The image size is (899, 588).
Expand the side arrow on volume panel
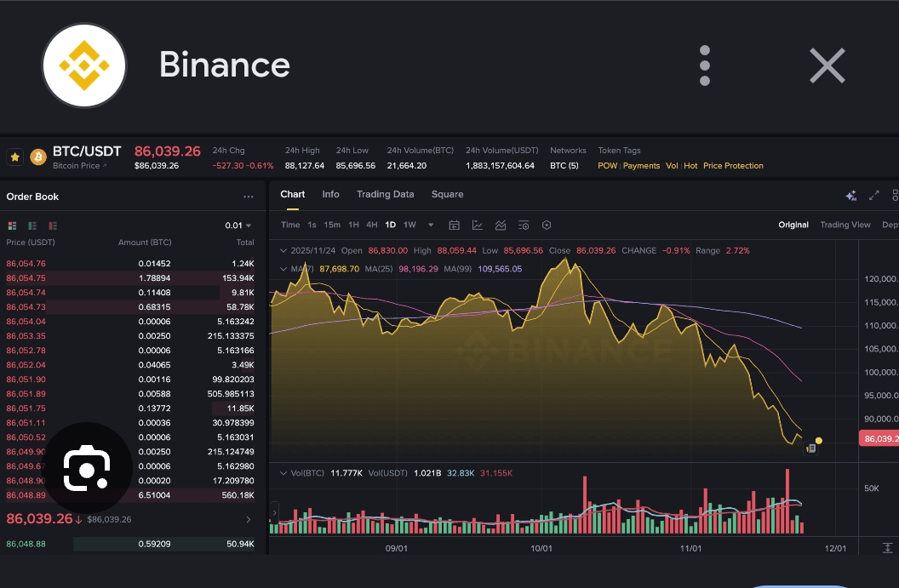pyautogui.click(x=275, y=512)
